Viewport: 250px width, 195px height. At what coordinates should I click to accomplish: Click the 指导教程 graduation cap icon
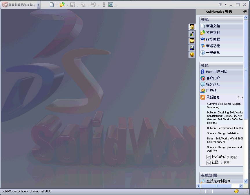point(203,39)
